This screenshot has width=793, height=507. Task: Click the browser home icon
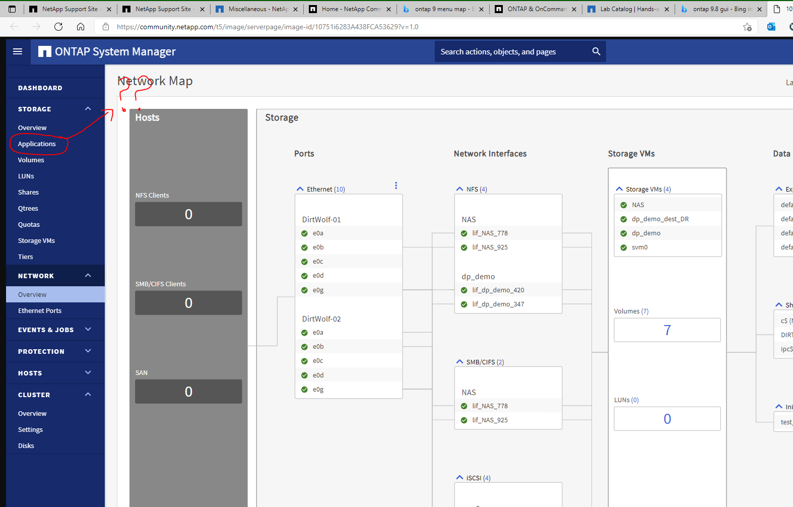pos(81,27)
